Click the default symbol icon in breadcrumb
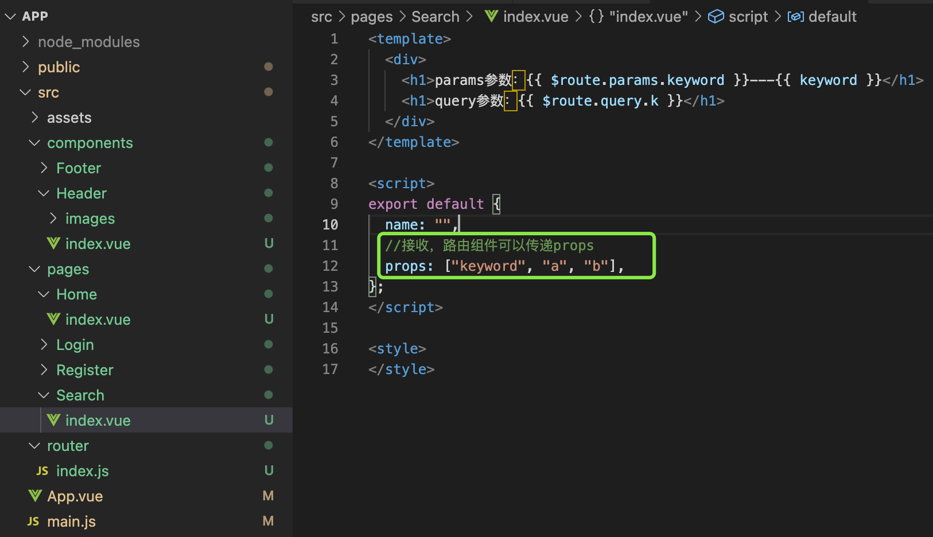 (795, 16)
